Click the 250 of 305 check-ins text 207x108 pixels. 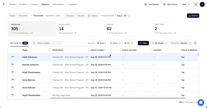(188, 102)
